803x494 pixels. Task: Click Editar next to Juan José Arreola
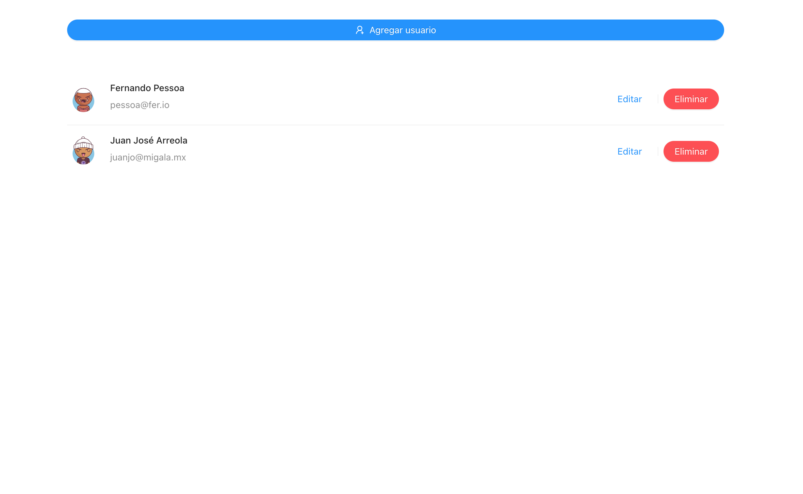click(x=629, y=151)
